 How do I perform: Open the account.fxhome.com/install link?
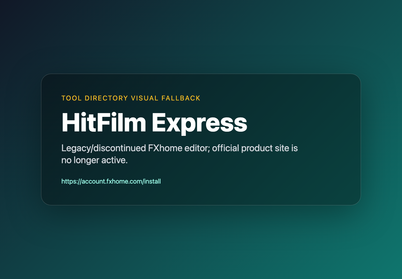point(111,181)
